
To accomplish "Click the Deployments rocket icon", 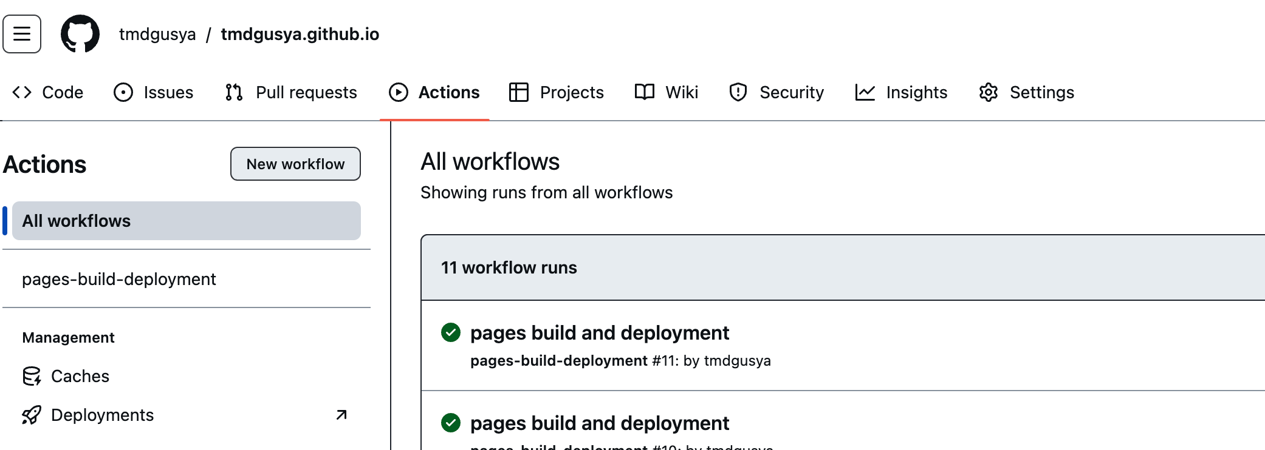I will click(32, 415).
